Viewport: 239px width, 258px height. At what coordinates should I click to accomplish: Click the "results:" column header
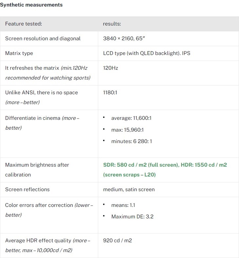pos(112,24)
